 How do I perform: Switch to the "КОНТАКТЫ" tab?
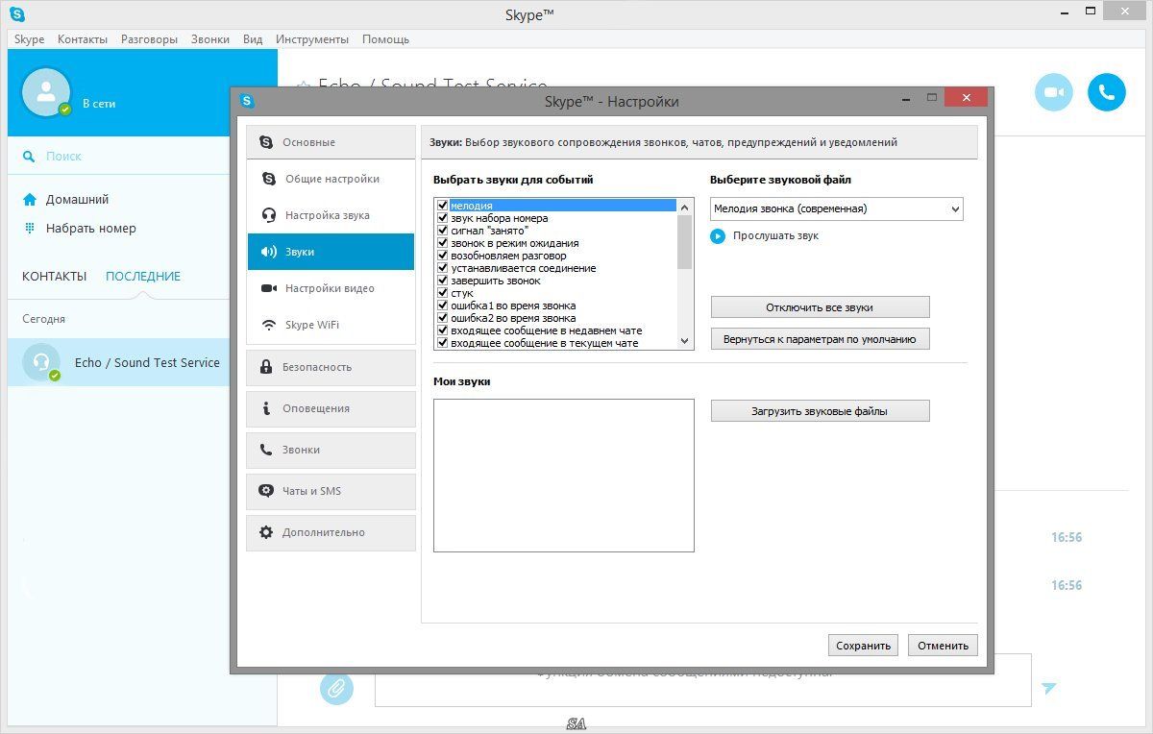54,276
